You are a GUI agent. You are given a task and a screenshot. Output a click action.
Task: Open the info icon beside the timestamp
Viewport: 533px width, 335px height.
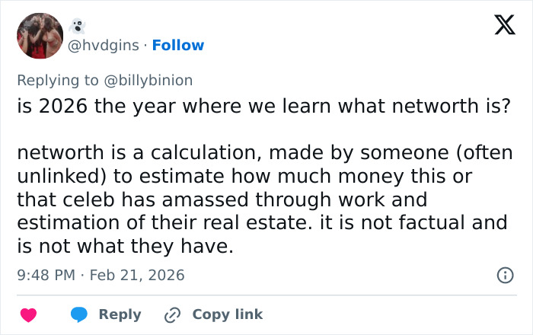504,276
